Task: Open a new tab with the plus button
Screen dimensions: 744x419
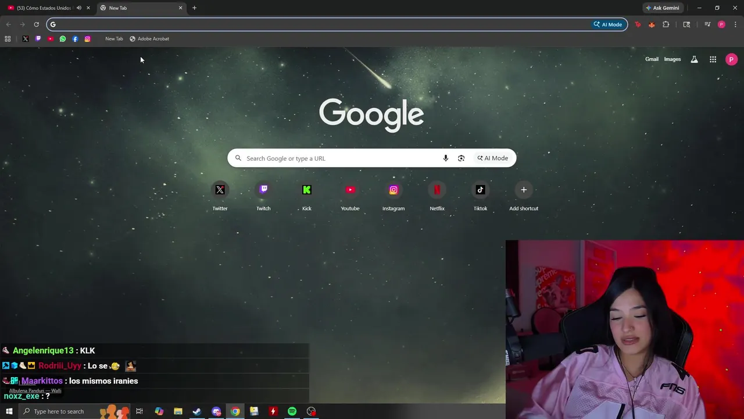Action: click(194, 8)
